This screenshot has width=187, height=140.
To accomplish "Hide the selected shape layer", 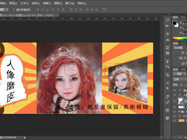I will pyautogui.click(x=174, y=101).
